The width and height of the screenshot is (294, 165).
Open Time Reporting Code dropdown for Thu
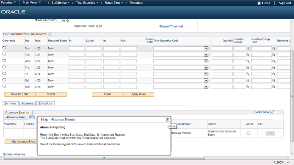coord(206,67)
